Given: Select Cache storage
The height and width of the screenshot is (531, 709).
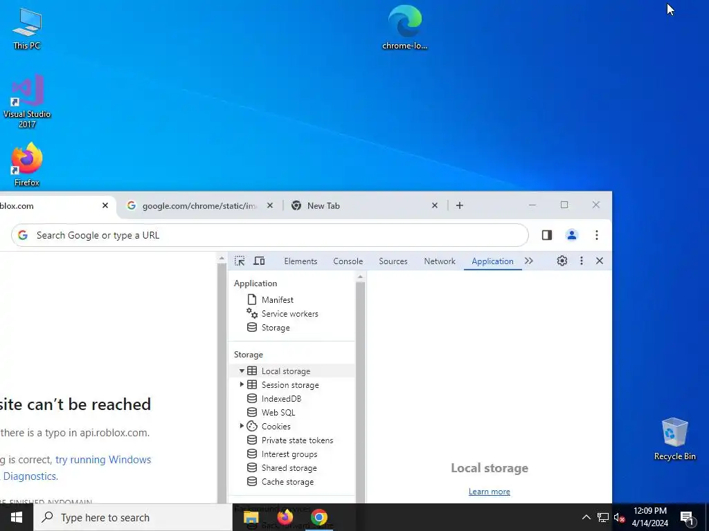Looking at the screenshot, I should [x=287, y=482].
